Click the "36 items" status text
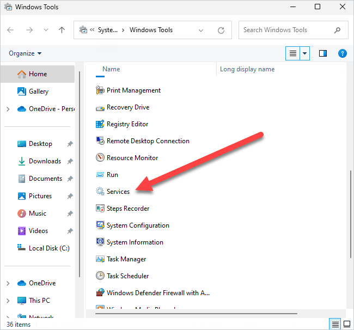The height and width of the screenshot is (330, 354). pyautogui.click(x=19, y=325)
